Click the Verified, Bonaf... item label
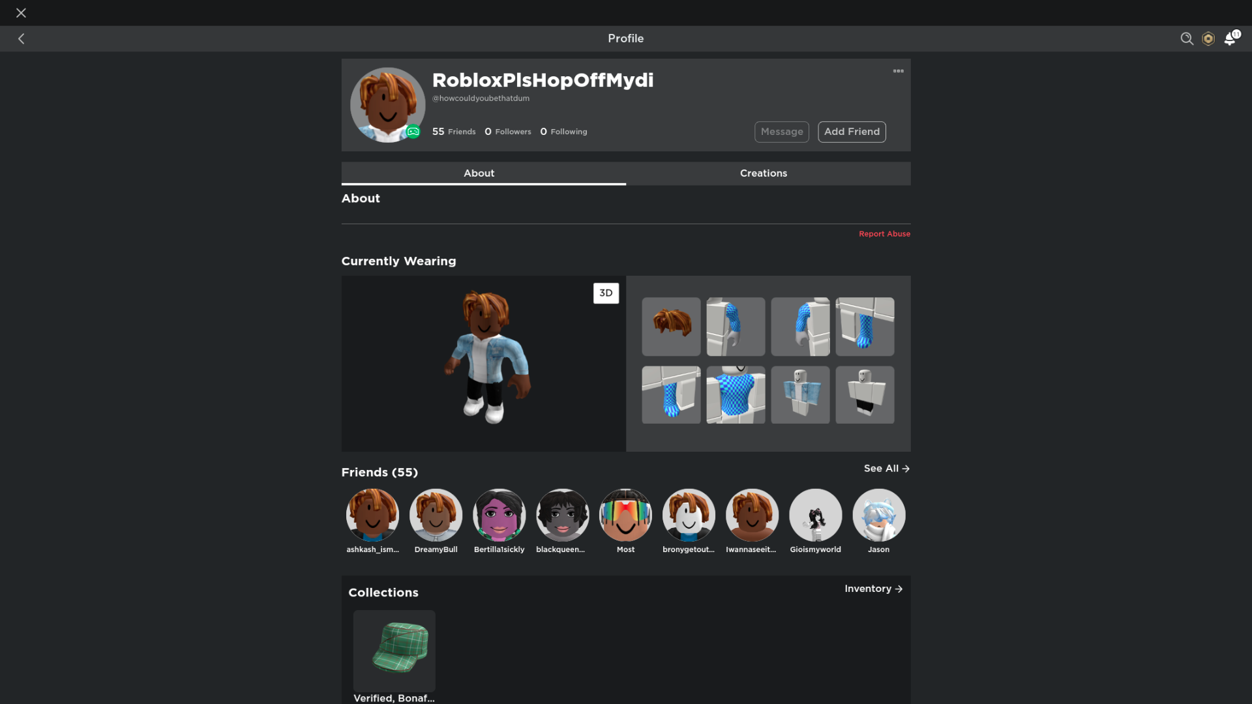This screenshot has width=1252, height=704. 394,698
